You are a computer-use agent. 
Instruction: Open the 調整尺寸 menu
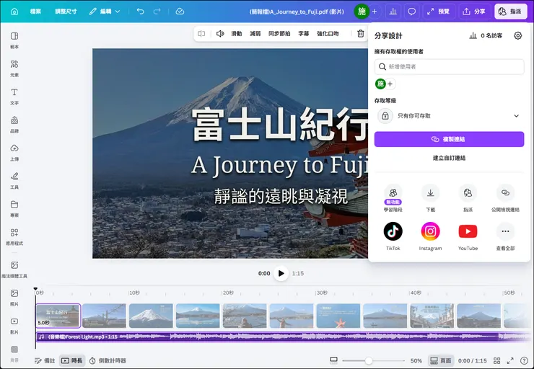[66, 12]
